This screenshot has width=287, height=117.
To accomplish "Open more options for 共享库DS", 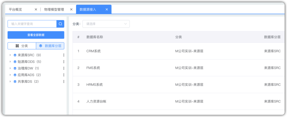I will [64, 82].
